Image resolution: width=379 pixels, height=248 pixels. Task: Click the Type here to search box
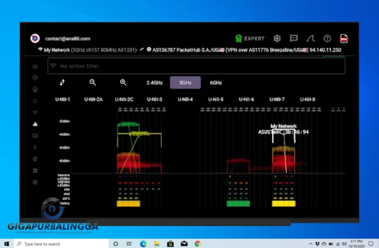pyautogui.click(x=61, y=244)
